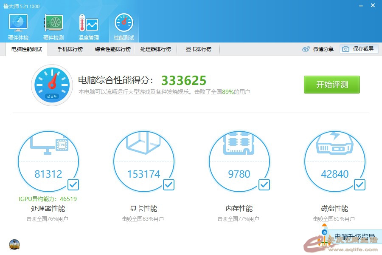This screenshot has height=255, width=382.
Task: Switch to the 综合性能排行榜 tab
Action: point(113,49)
